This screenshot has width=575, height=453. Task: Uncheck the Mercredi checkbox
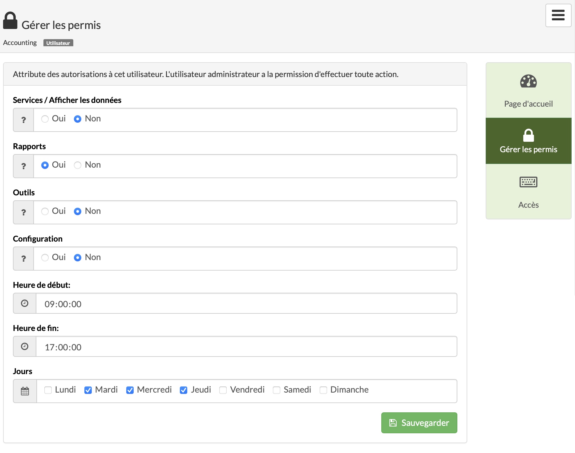[x=130, y=390]
